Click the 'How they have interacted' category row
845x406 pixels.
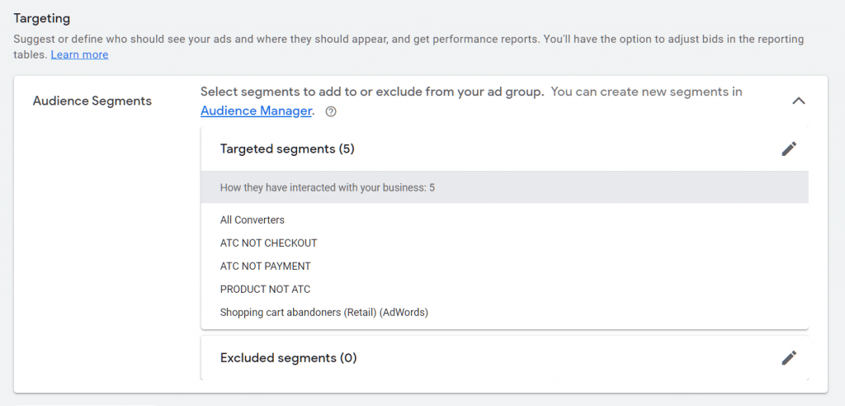click(327, 188)
